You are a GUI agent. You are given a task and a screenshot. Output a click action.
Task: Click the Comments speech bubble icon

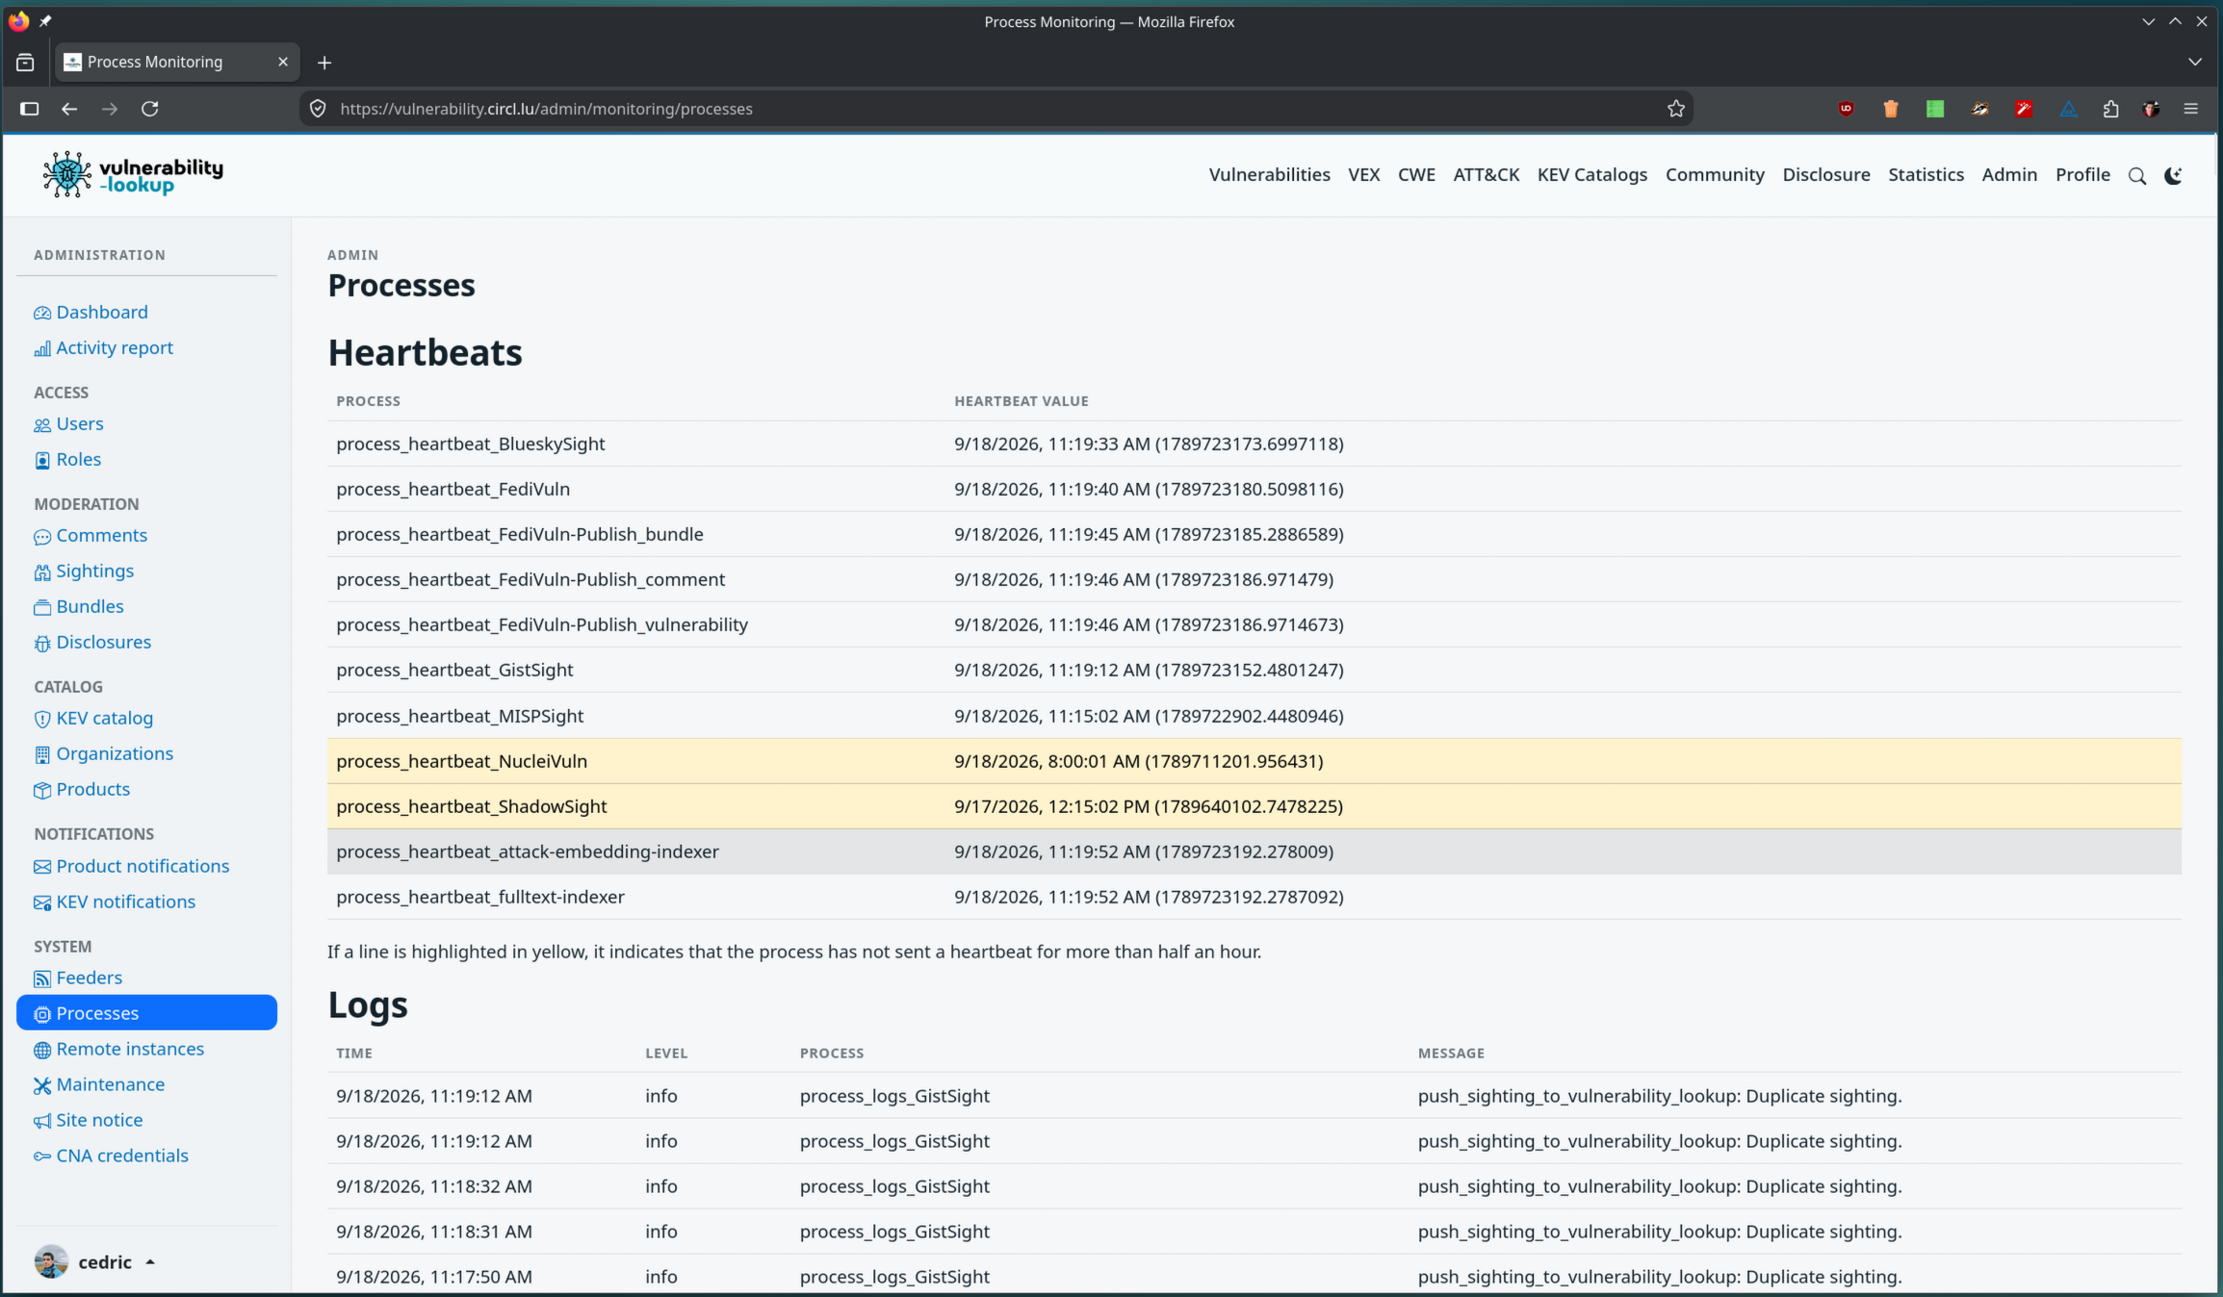click(x=42, y=536)
